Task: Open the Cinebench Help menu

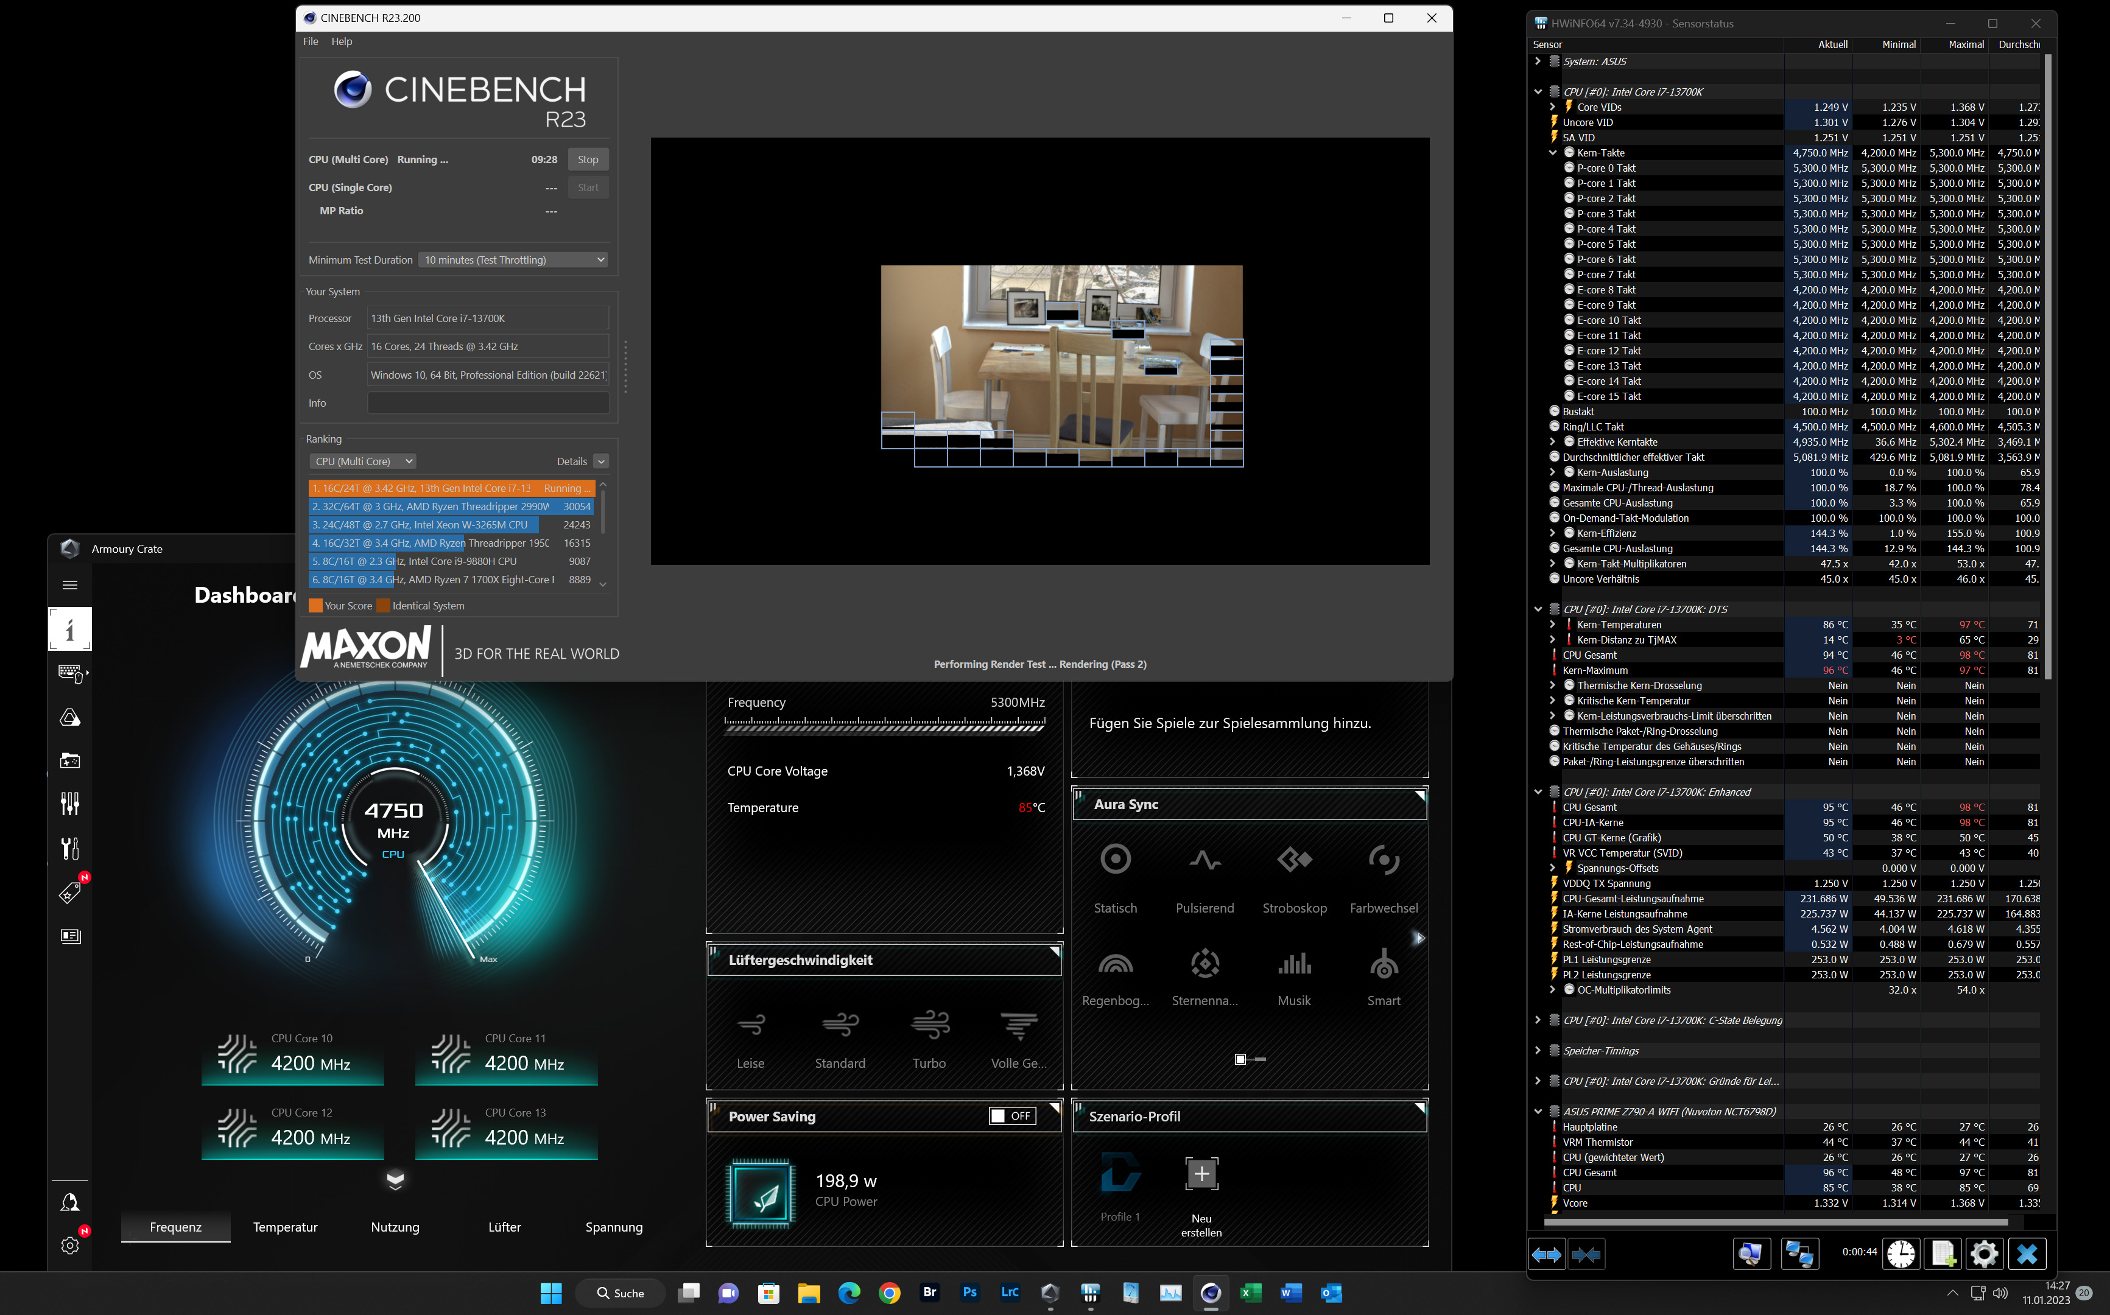Action: [x=342, y=42]
